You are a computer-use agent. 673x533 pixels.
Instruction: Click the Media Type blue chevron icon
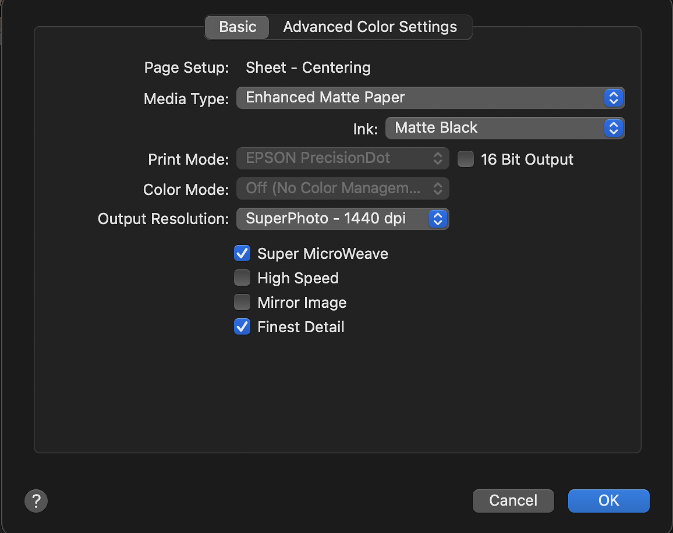pyautogui.click(x=613, y=98)
